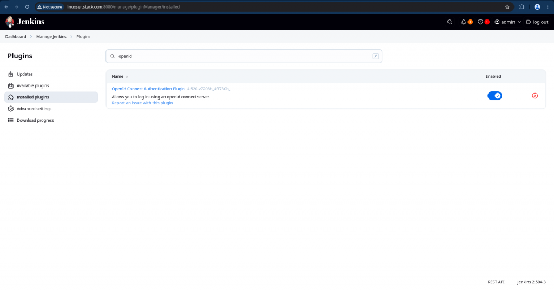
Task: Sort plugins by the Name column arrow
Action: [x=127, y=77]
